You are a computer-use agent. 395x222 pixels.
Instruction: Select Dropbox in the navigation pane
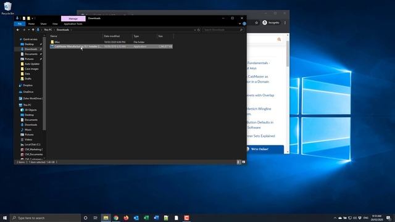pyautogui.click(x=27, y=85)
